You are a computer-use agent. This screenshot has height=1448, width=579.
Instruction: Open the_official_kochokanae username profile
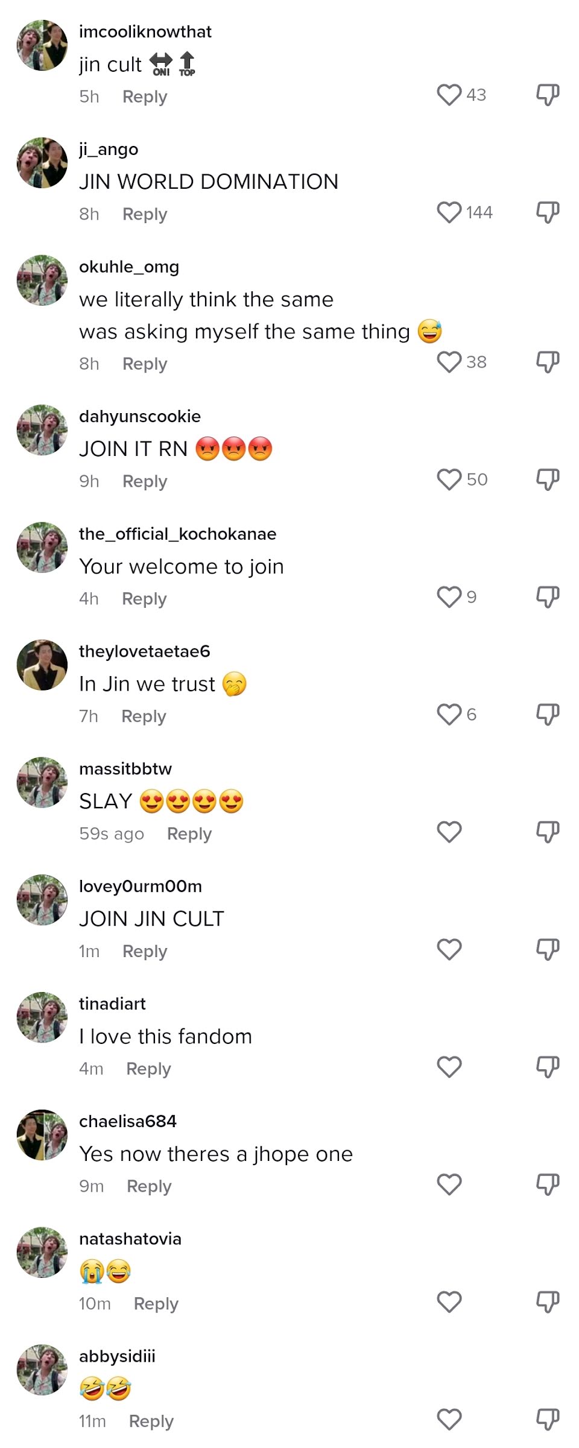tap(178, 534)
